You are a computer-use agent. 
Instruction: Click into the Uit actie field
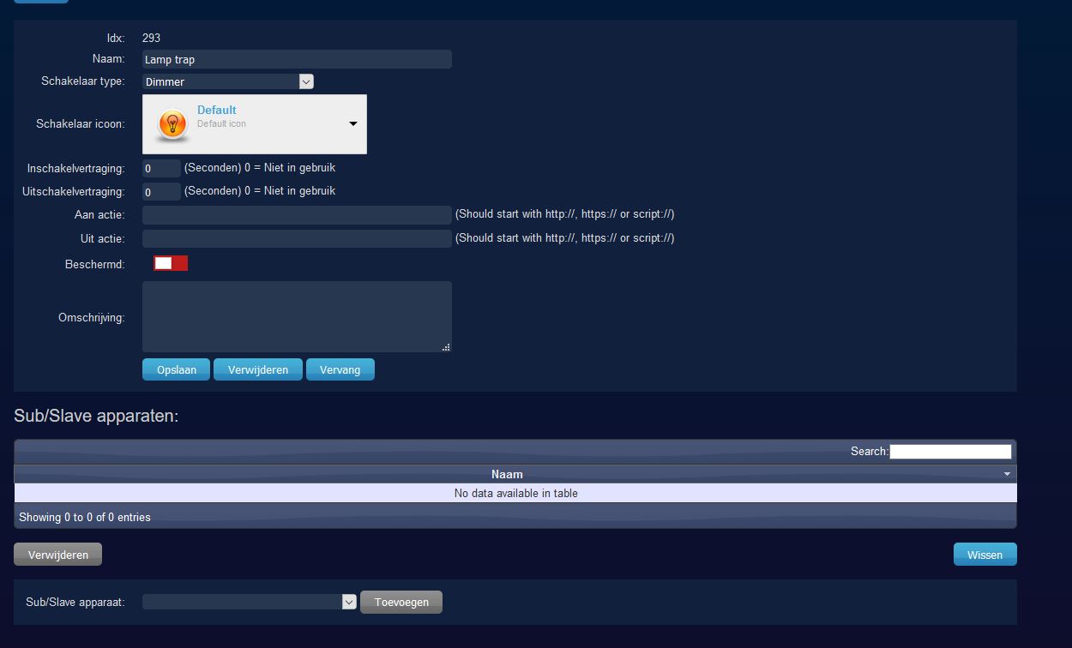296,239
